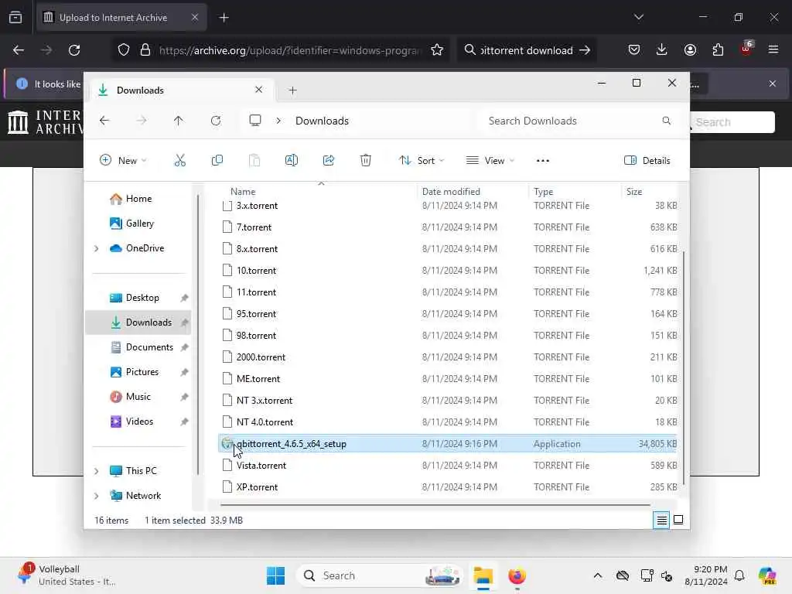Open the notification bell in system tray
The height and width of the screenshot is (594, 792).
click(739, 575)
